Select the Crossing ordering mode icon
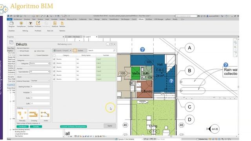 click(x=34, y=114)
